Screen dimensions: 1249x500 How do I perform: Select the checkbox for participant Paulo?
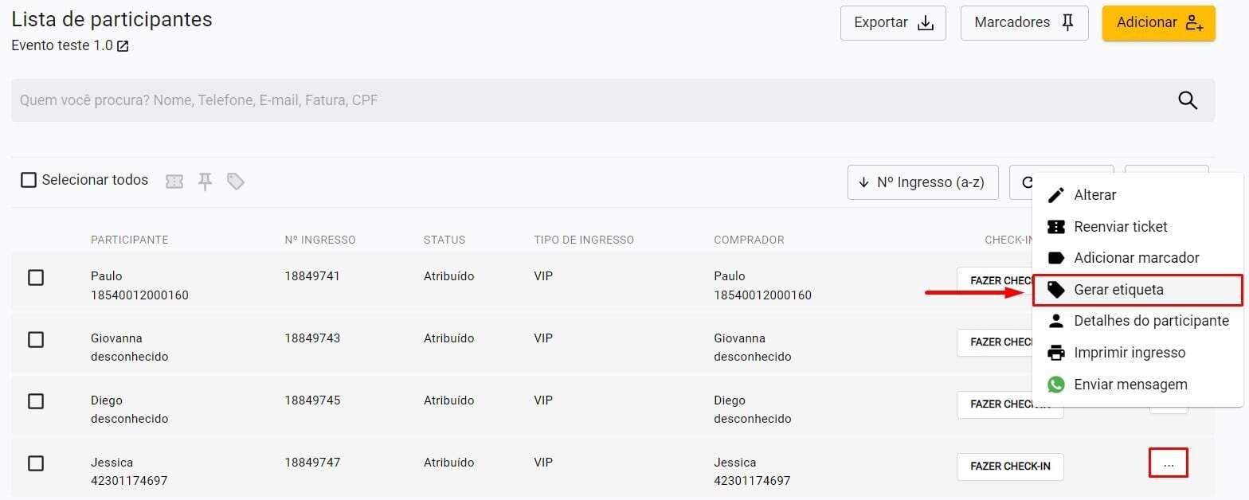(x=36, y=277)
